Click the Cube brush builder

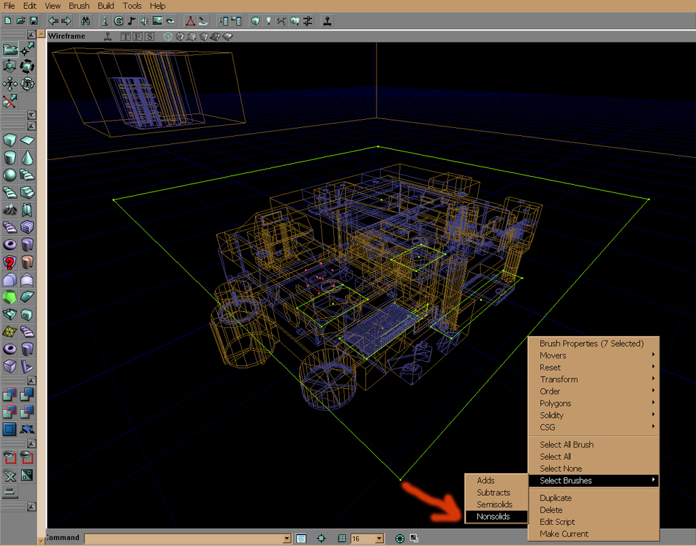pyautogui.click(x=10, y=141)
